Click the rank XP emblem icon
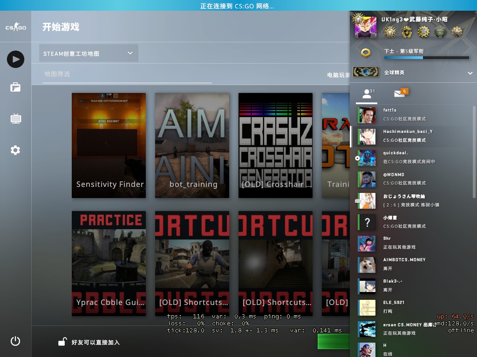Image resolution: width=477 pixels, height=357 pixels. coord(366,53)
